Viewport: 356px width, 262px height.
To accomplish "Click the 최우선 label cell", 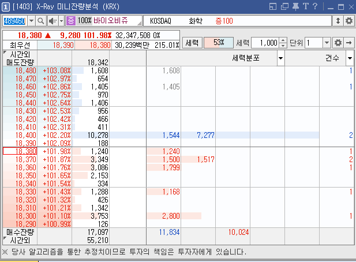I will [x=20, y=45].
